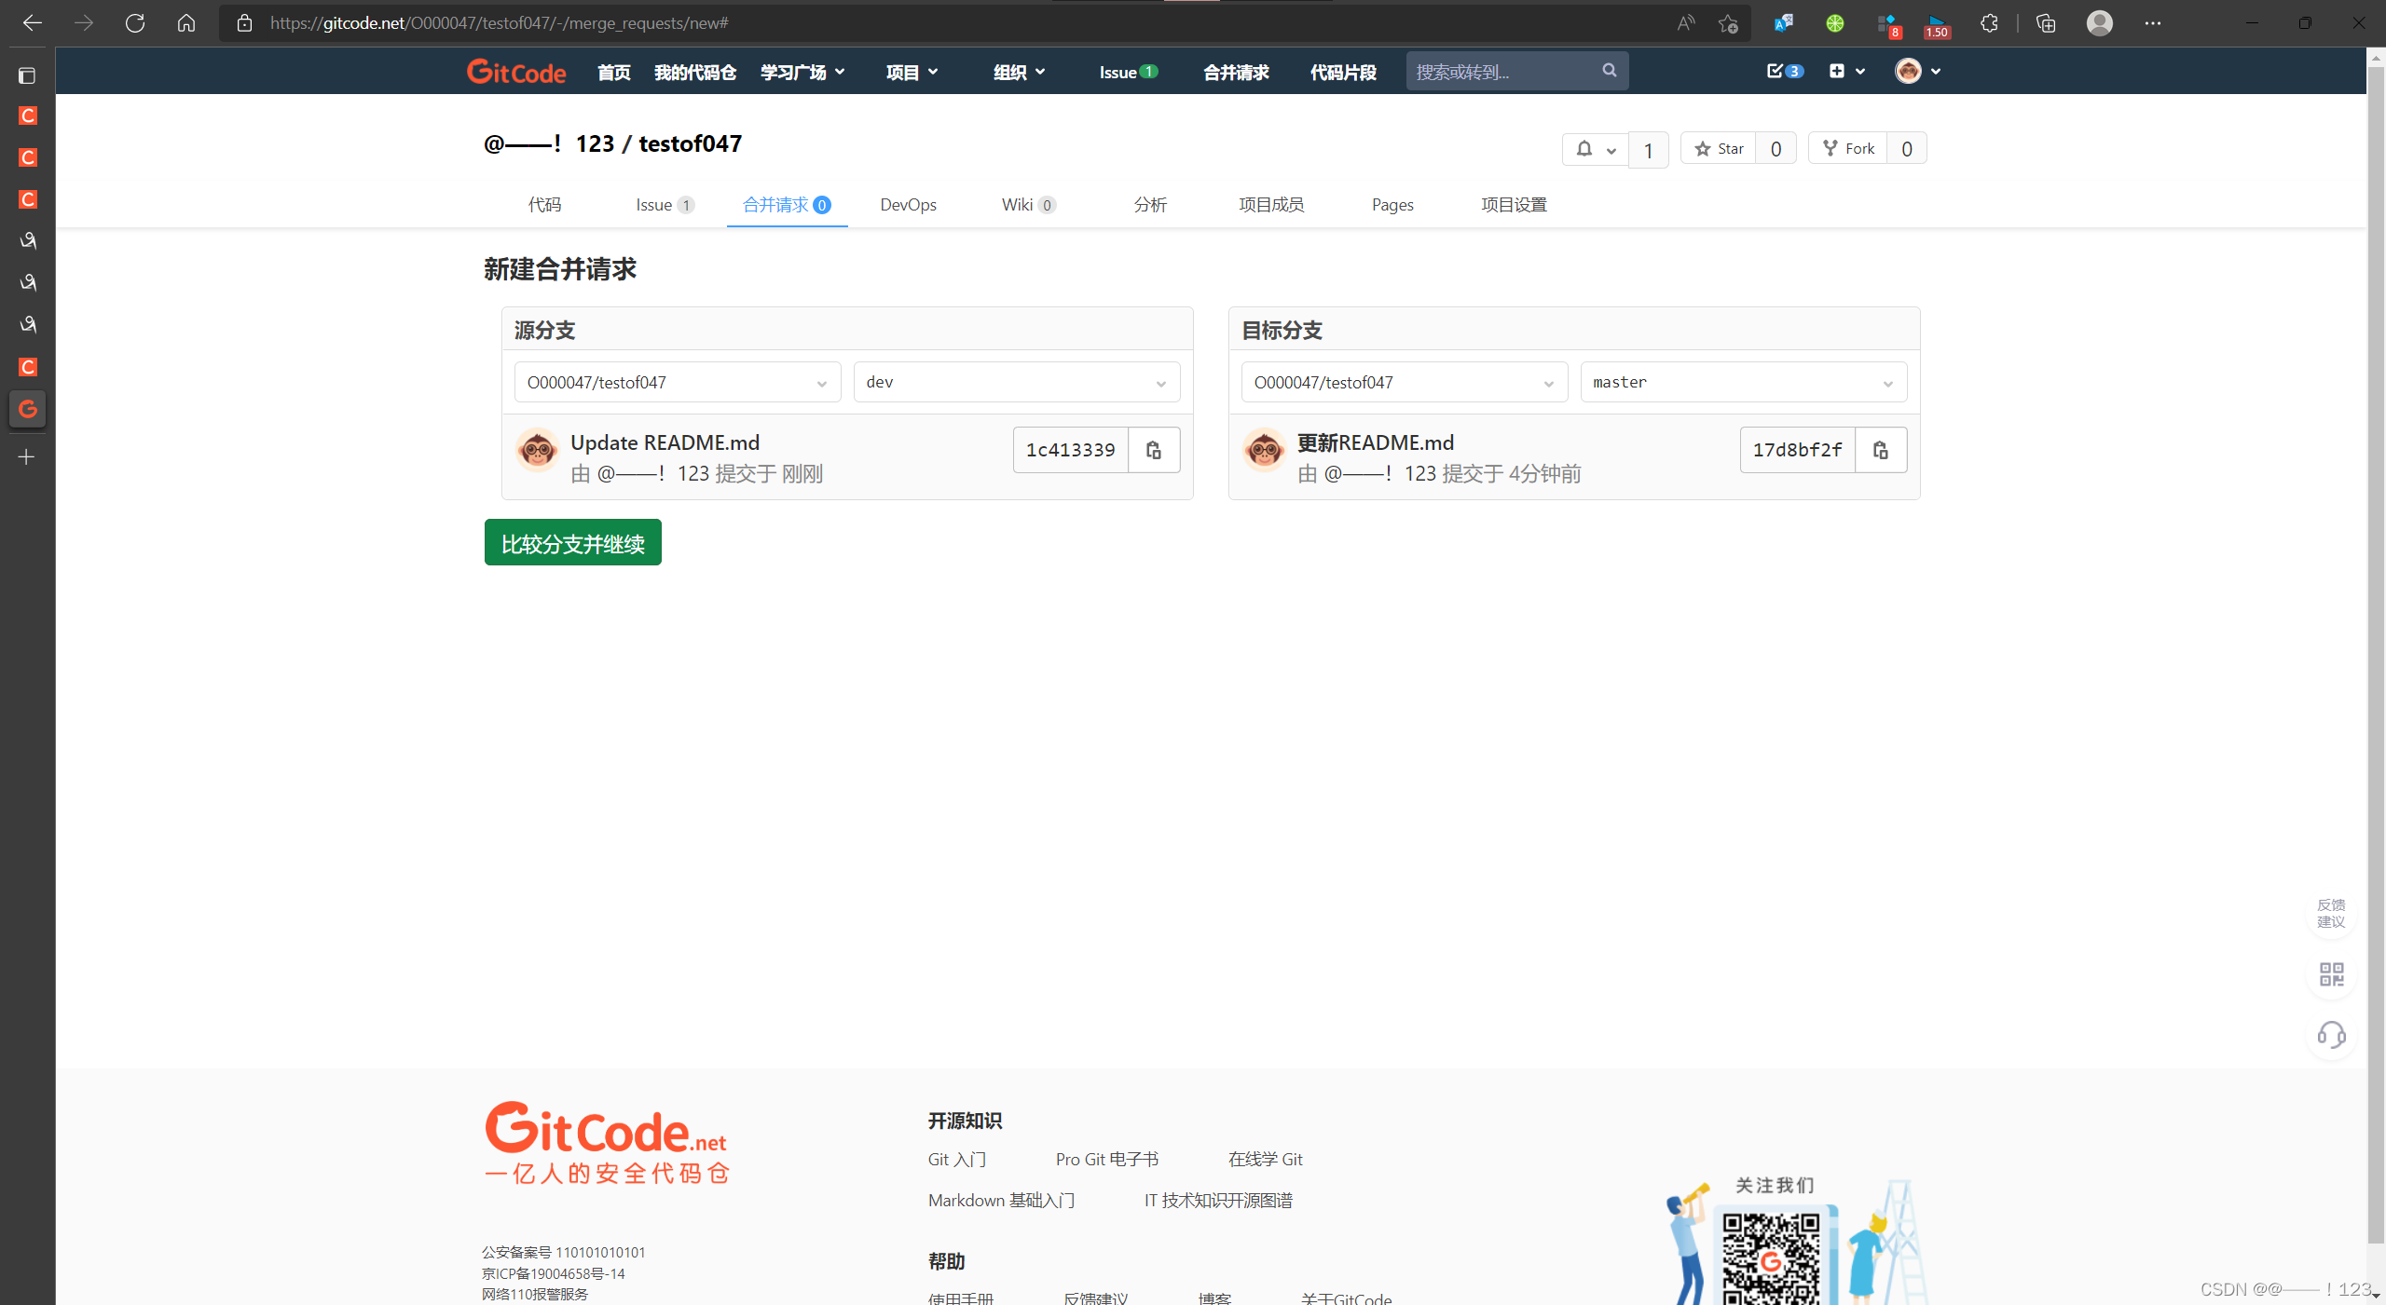Toggle Star on the testof047 repository
This screenshot has height=1305, width=2386.
(1718, 147)
